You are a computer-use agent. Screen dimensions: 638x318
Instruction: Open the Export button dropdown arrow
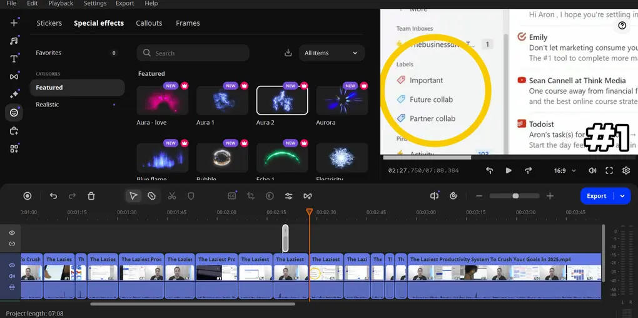622,196
